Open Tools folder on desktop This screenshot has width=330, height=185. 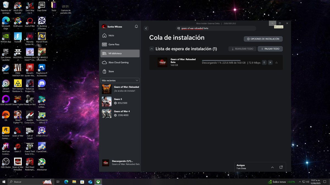(x=54, y=7)
